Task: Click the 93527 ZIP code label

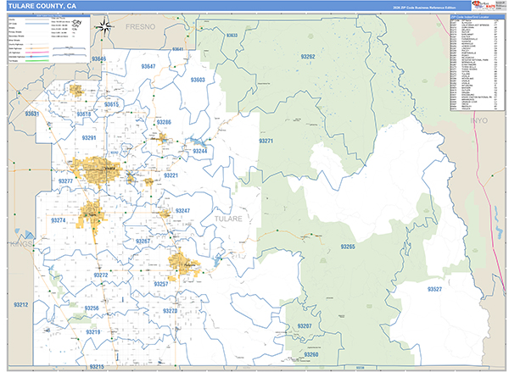Action: click(x=434, y=290)
